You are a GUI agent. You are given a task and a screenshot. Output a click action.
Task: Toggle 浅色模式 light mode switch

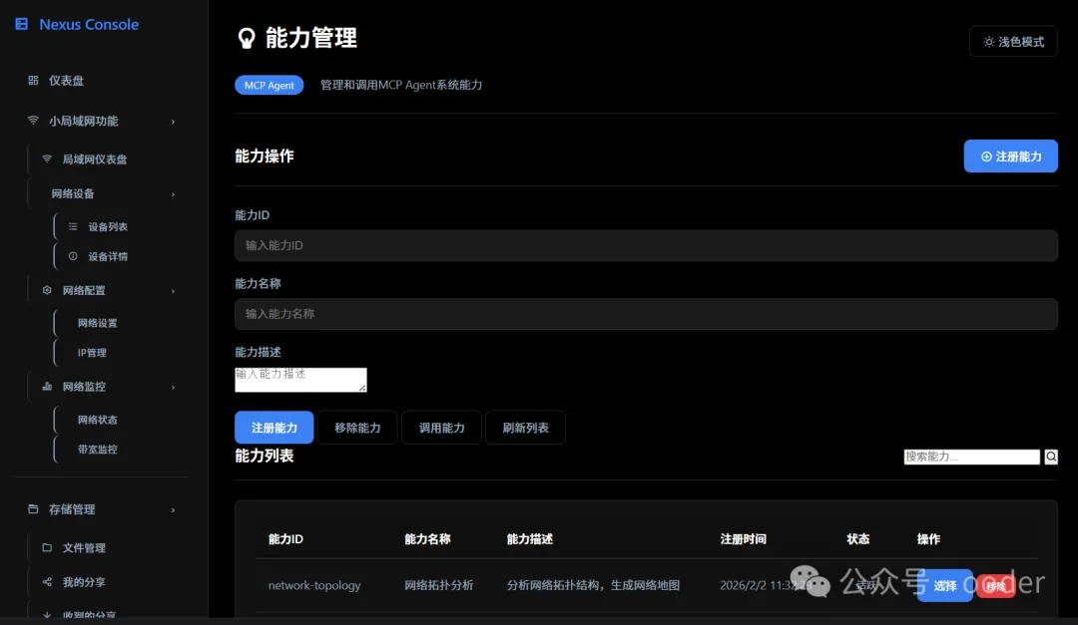(1013, 41)
